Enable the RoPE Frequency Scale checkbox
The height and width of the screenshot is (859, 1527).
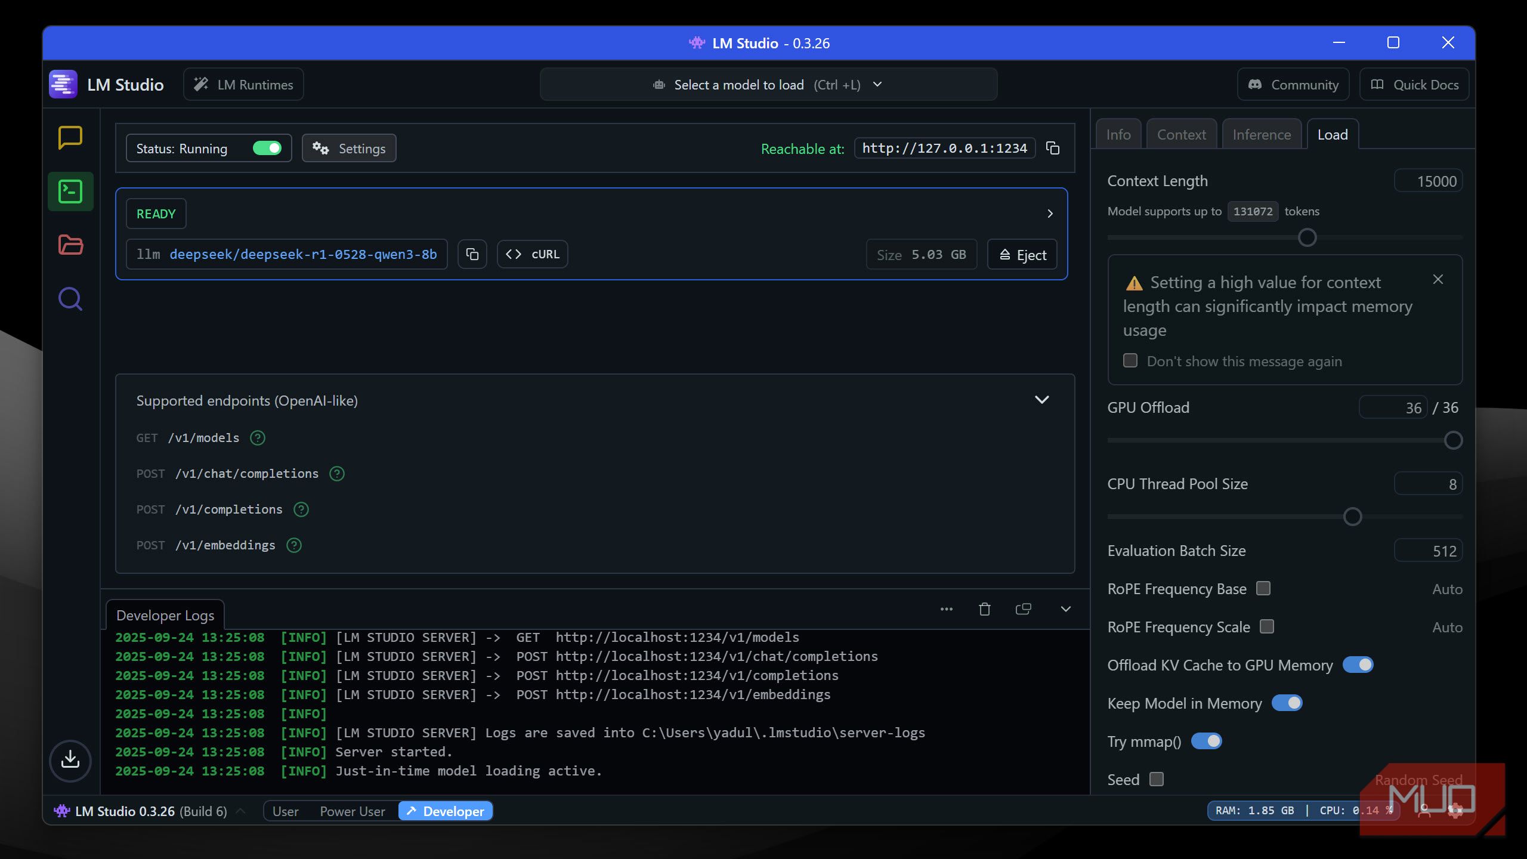coord(1267,626)
